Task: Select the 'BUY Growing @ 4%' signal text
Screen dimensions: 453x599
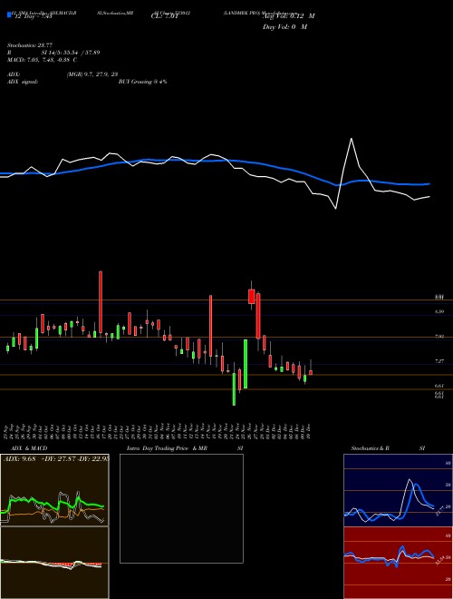Action: click(x=142, y=82)
